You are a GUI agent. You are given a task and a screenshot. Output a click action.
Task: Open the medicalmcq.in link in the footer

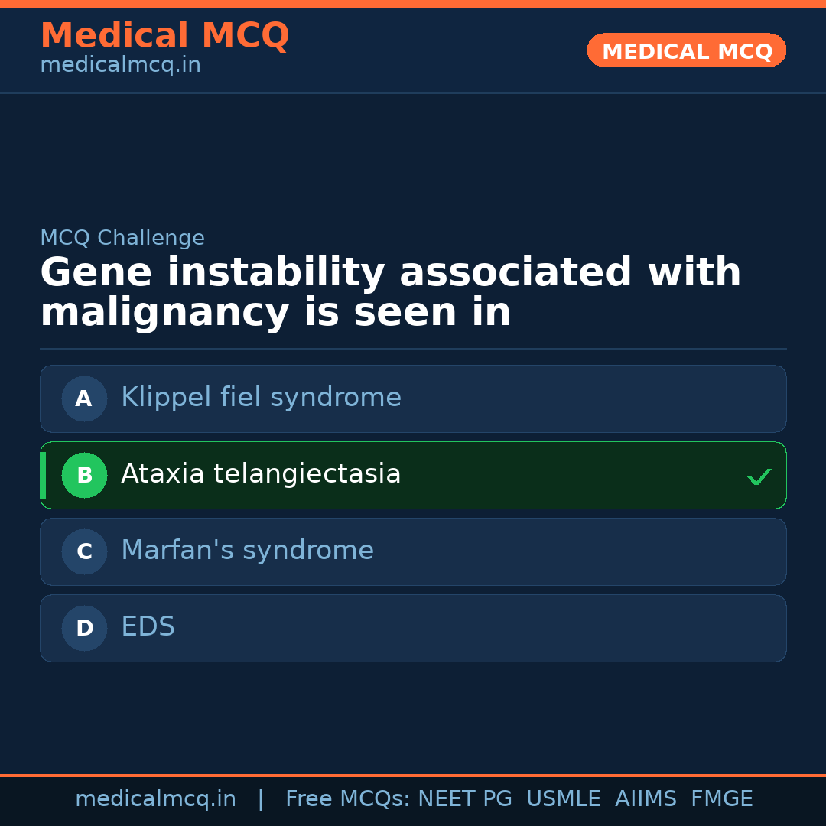(155, 799)
